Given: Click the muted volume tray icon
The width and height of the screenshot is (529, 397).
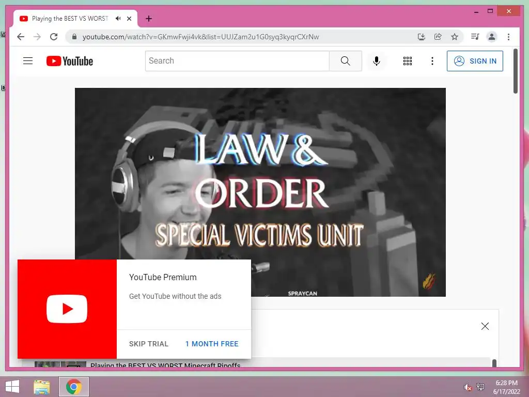Looking at the screenshot, I should click(x=468, y=387).
